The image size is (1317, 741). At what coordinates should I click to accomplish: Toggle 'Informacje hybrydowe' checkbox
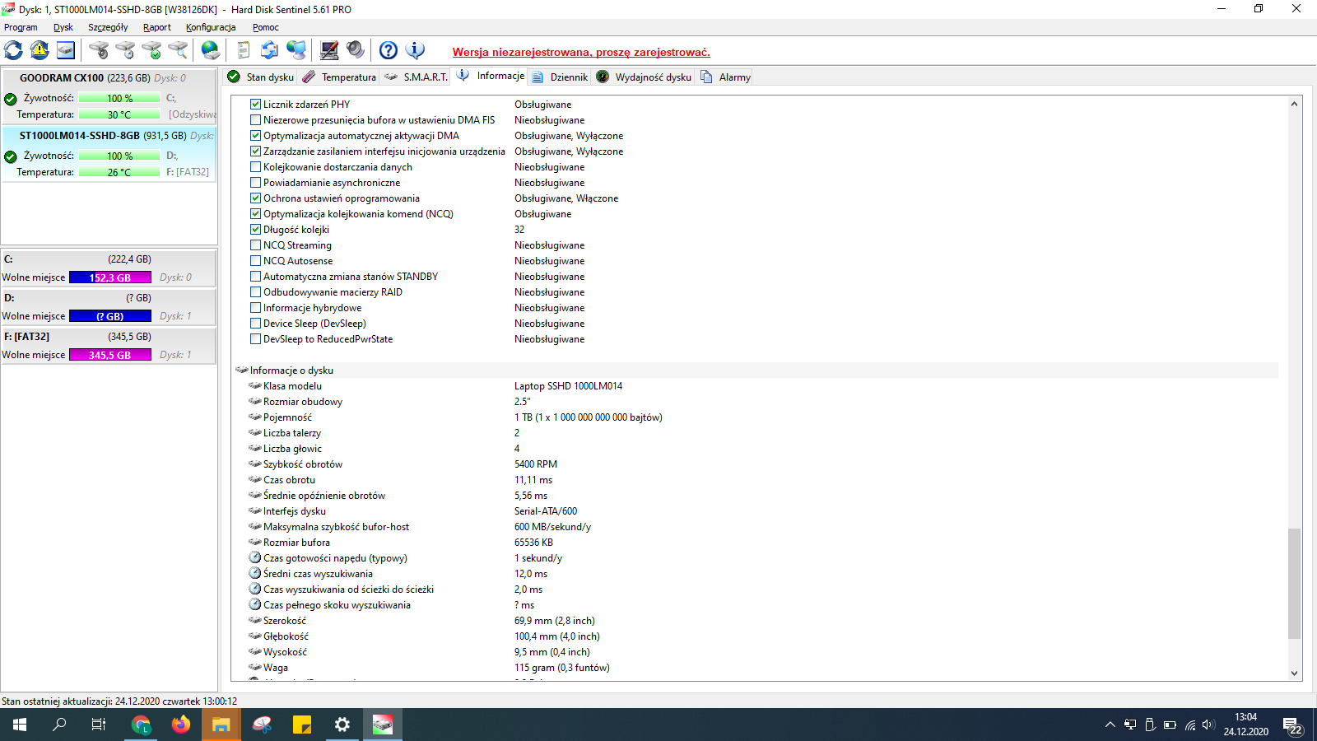pos(255,308)
